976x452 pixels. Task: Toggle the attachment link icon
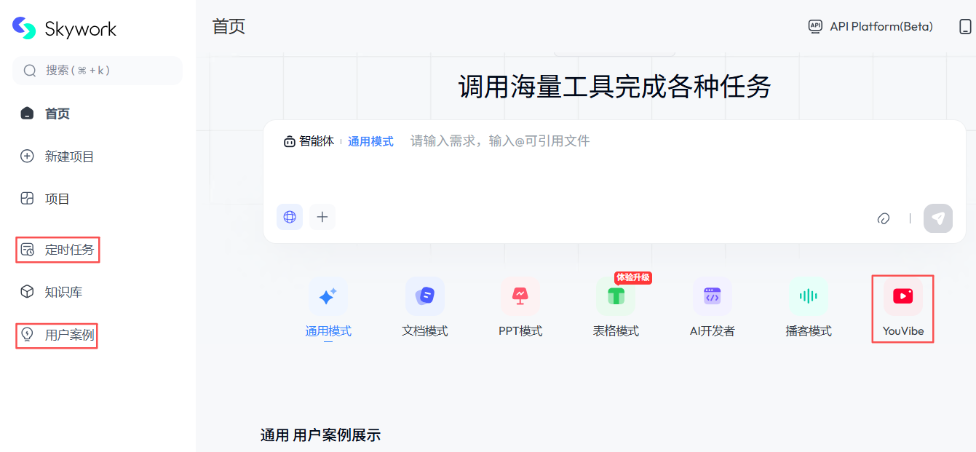click(884, 218)
